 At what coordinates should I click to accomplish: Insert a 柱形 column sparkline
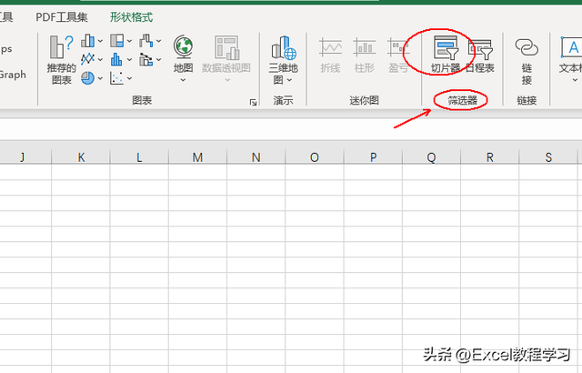pos(365,54)
